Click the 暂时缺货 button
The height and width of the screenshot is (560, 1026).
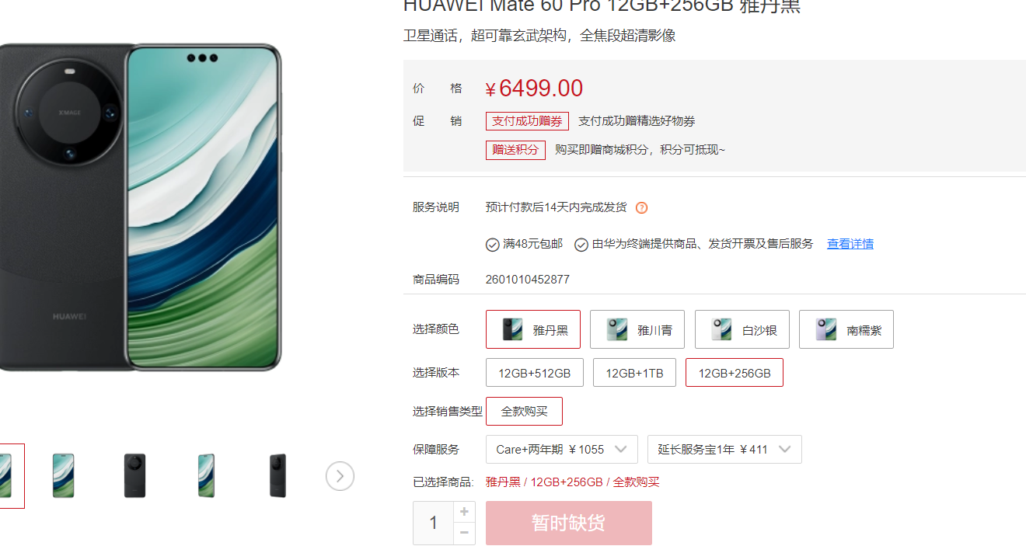pos(569,523)
